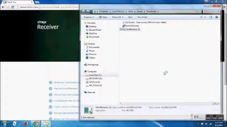
Task: Open the Chrome menu icon
Action: click(225, 7)
